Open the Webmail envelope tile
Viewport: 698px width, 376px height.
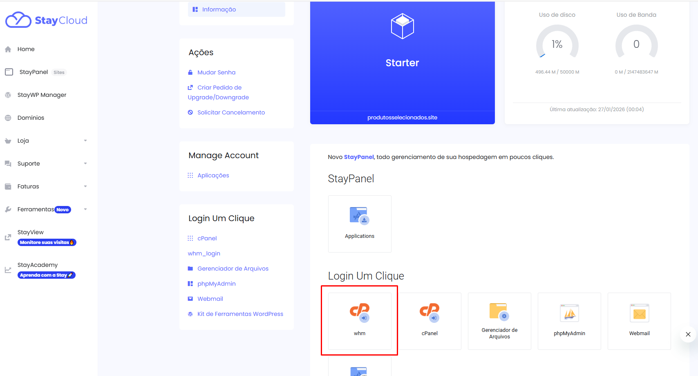pos(639,321)
